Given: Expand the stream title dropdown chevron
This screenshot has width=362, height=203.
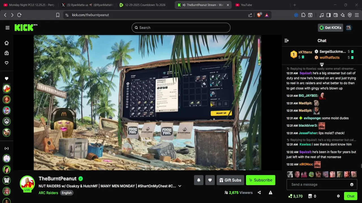Looking at the screenshot, I should (x=180, y=186).
